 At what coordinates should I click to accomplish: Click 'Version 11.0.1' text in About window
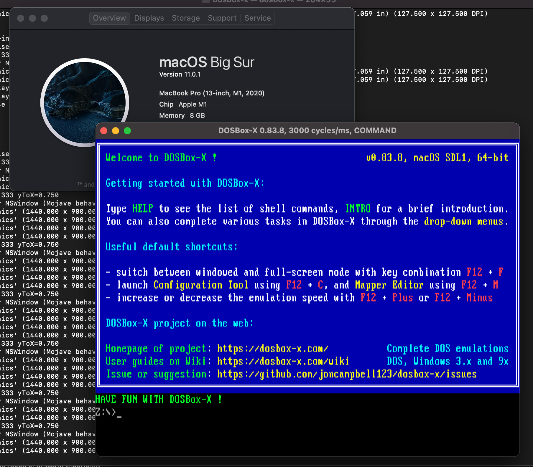coord(180,74)
